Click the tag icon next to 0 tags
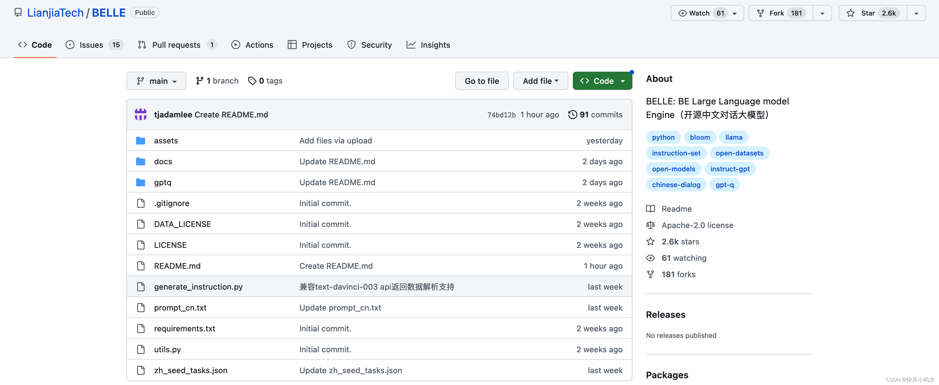The image size is (939, 385). [x=252, y=81]
